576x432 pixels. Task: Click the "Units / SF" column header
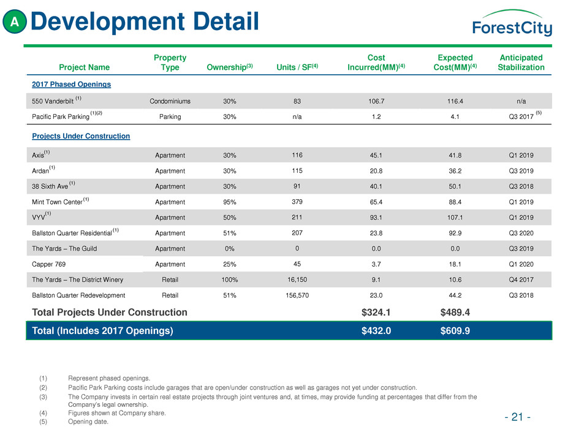pos(297,67)
